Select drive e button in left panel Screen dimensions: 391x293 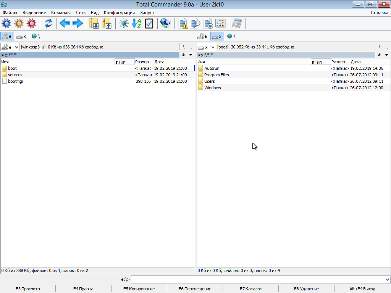[x=7, y=36]
